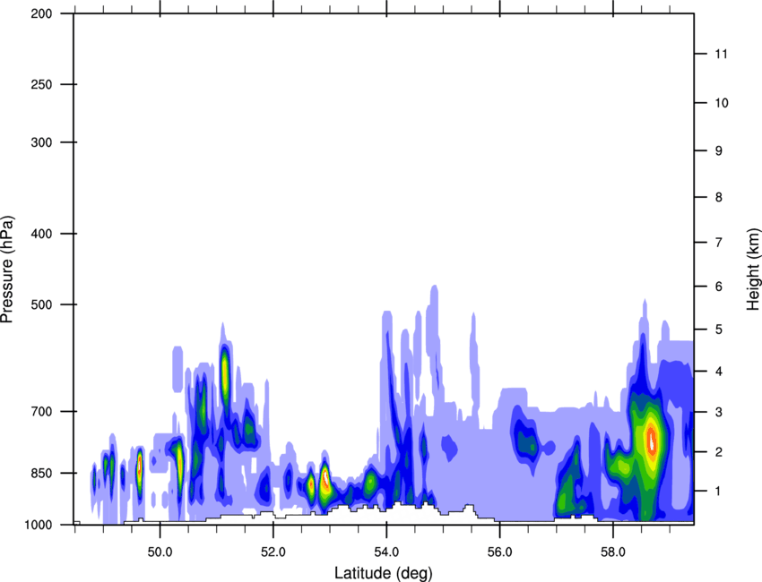Pick the 4 km height label
The width and height of the screenshot is (762, 582).
719,372
